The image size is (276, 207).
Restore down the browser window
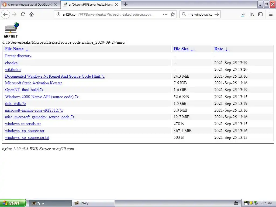click(x=266, y=4)
